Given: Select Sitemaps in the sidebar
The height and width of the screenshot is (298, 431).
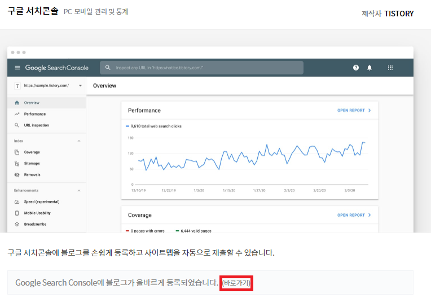Looking at the screenshot, I should (x=47, y=163).
